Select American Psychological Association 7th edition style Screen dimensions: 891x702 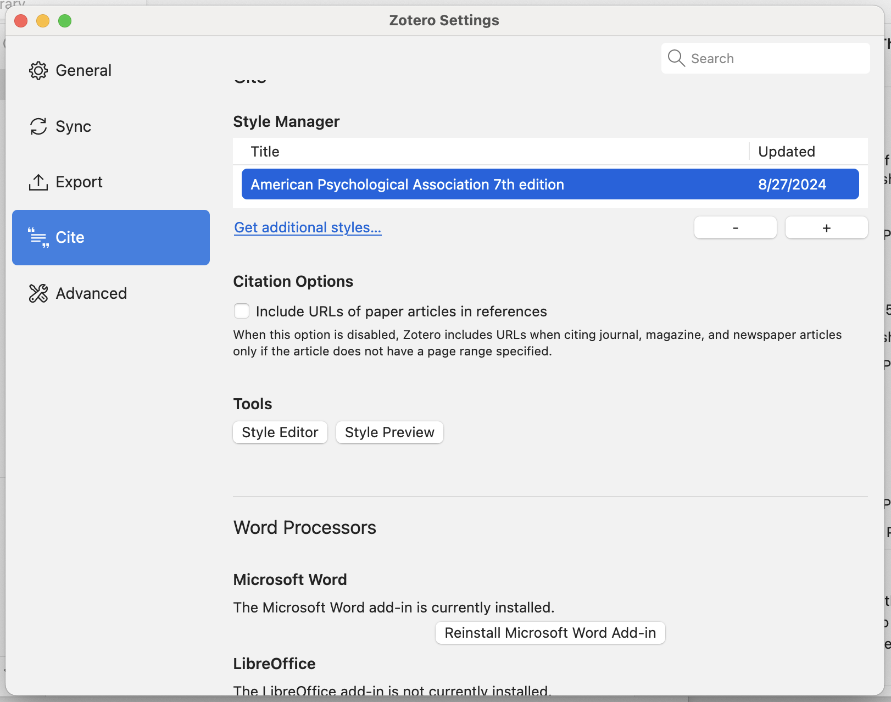(550, 184)
